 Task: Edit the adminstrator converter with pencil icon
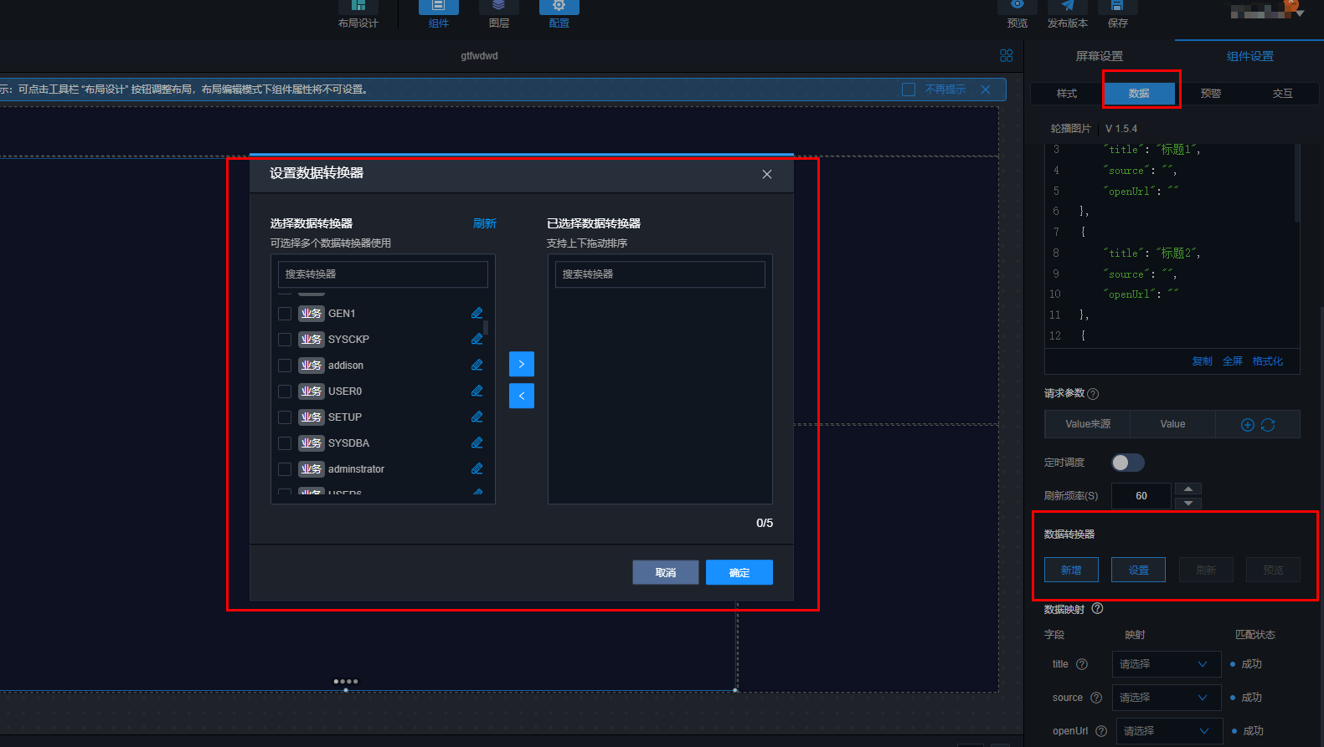tap(477, 468)
